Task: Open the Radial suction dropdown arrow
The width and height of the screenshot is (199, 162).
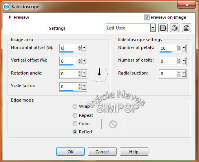Action: pyautogui.click(x=184, y=74)
